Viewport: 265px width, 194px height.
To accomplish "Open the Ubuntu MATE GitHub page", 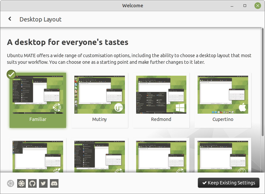I will [x=32, y=183].
